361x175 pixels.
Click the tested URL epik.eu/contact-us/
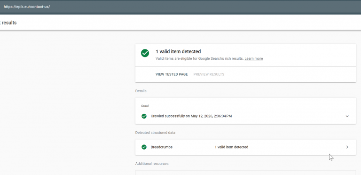[27, 7]
